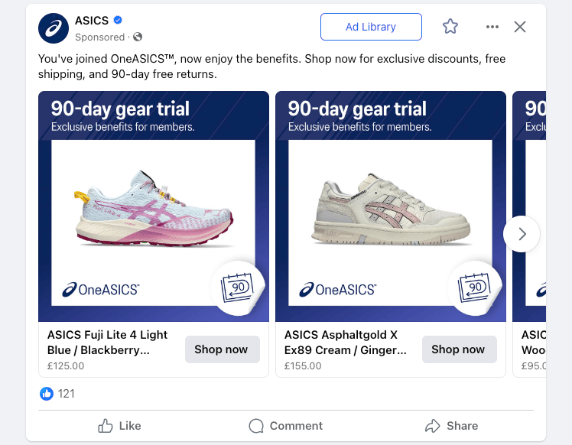Click the 90-day calendar sticker on first card
The width and height of the screenshot is (572, 445).
pos(238,287)
